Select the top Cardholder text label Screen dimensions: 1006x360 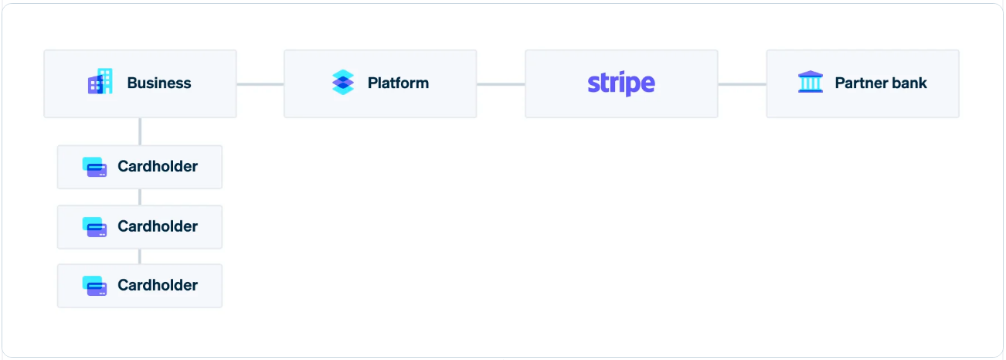point(158,166)
